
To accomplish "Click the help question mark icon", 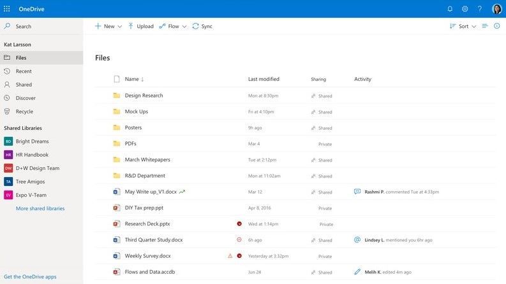I will pos(480,9).
